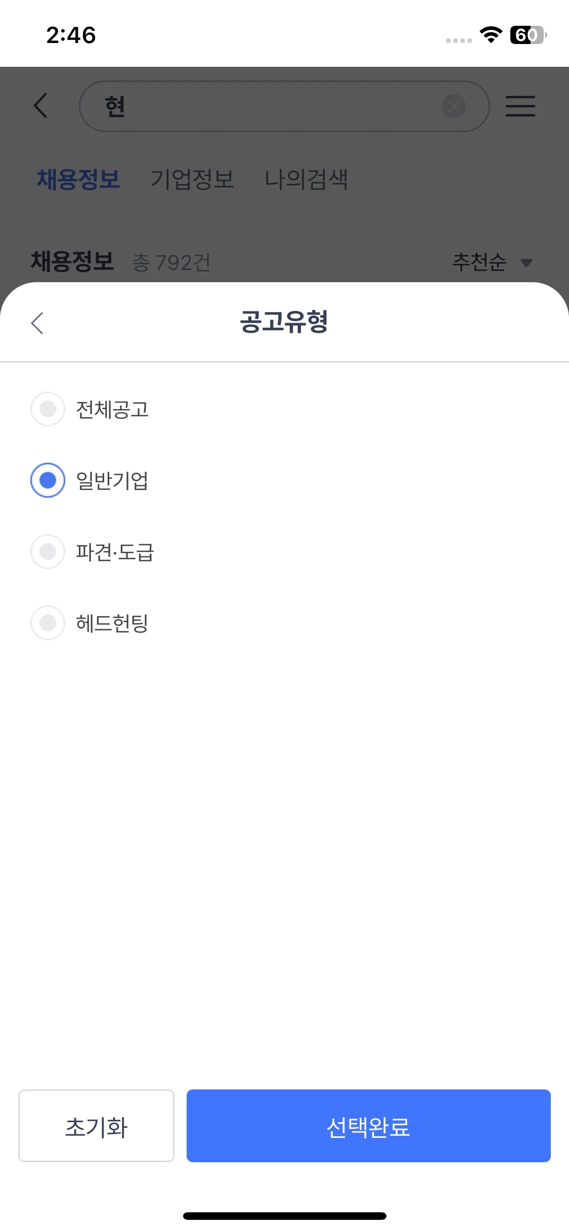Choose the 헤드헌팅 radio option
The height and width of the screenshot is (1232, 569).
48,623
